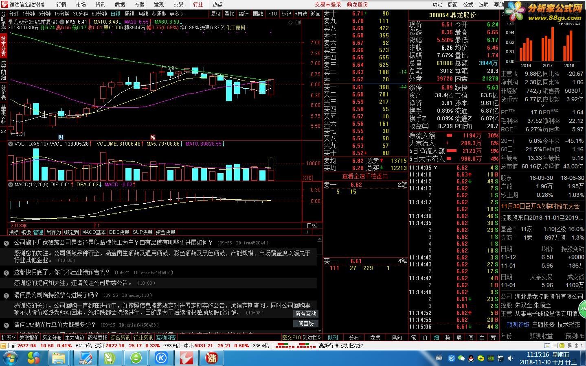Select DDE决策 indicator template
Viewport: 586px width, 366px height.
pyautogui.click(x=119, y=232)
